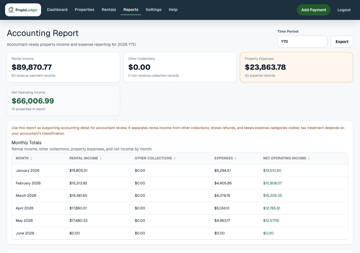
Task: Click the PropioLedger logo
Action: (23, 10)
